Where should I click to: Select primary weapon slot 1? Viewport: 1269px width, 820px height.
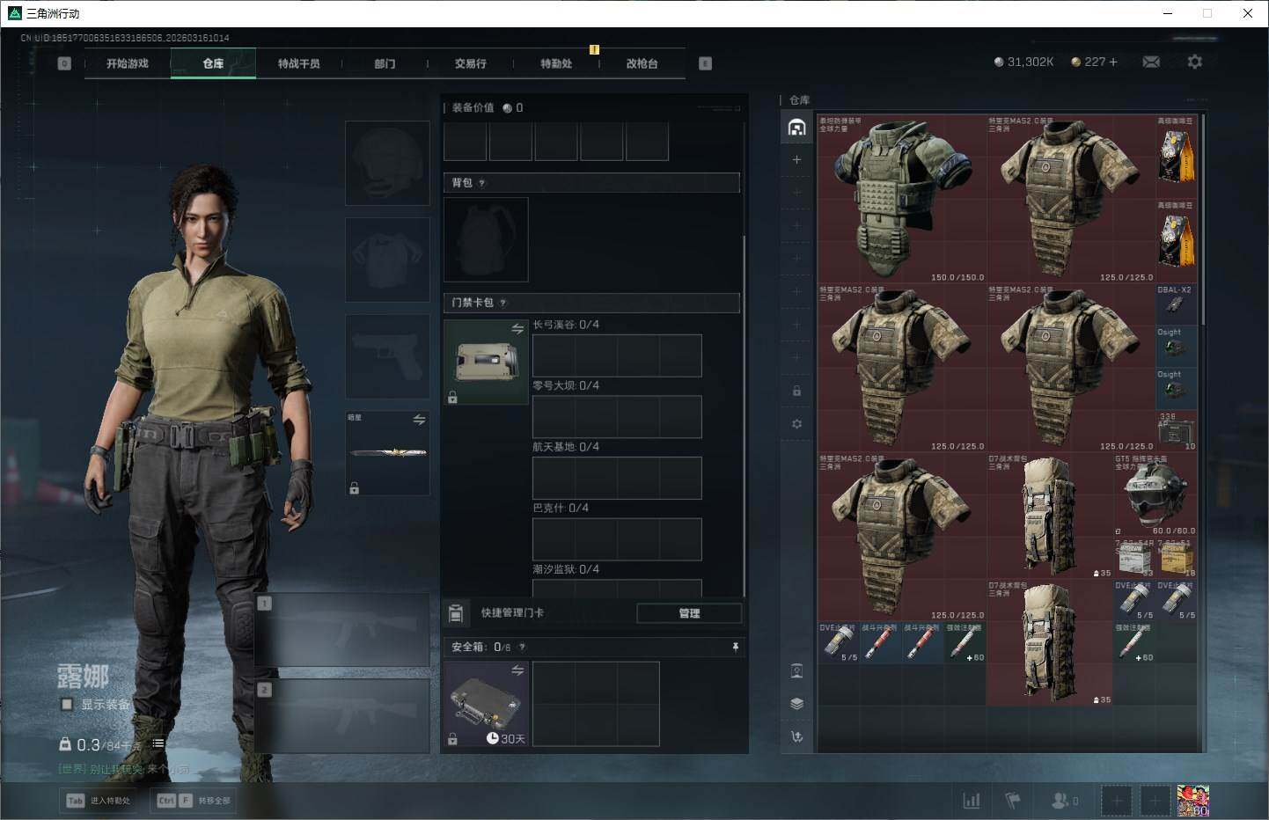click(341, 630)
